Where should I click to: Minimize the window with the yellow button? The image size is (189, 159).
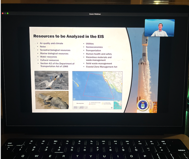[x=5, y=14]
